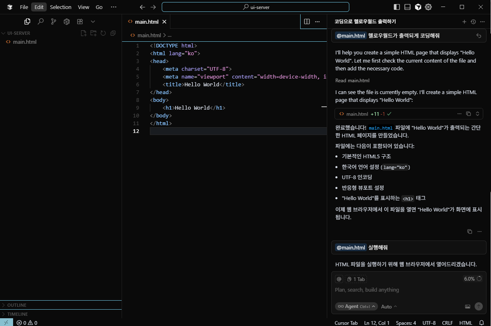
Task: Open the Selection menu
Action: click(x=61, y=7)
